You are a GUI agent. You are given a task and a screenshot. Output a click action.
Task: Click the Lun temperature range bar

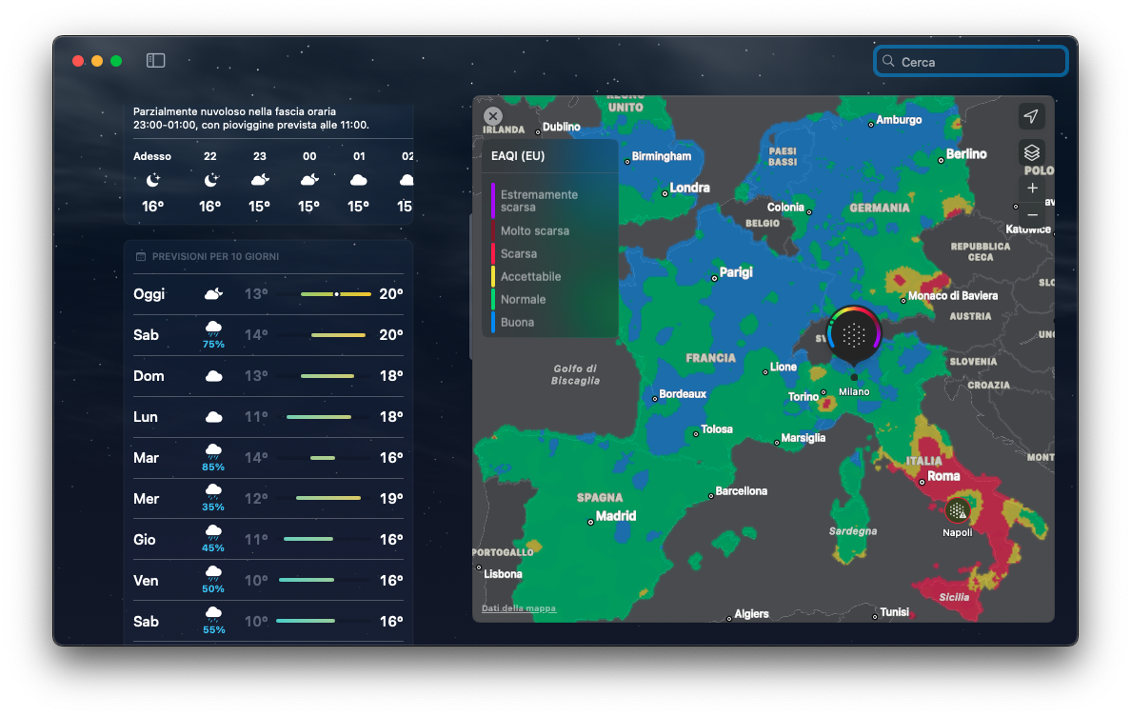pyautogui.click(x=318, y=417)
